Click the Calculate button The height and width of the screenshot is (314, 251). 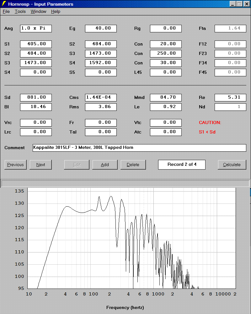[232, 165]
